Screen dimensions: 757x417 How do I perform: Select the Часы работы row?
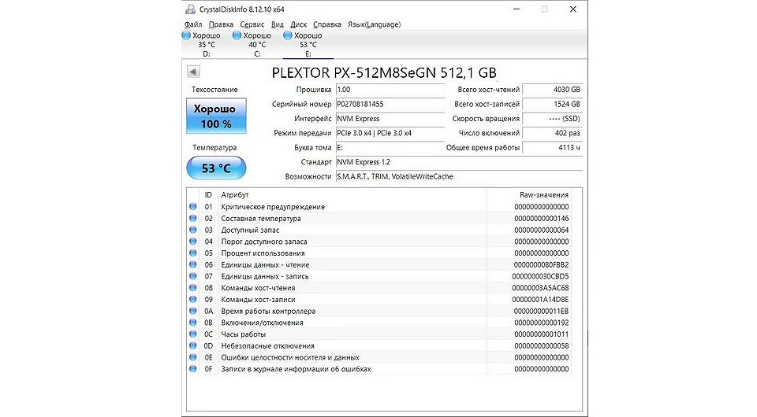point(379,334)
